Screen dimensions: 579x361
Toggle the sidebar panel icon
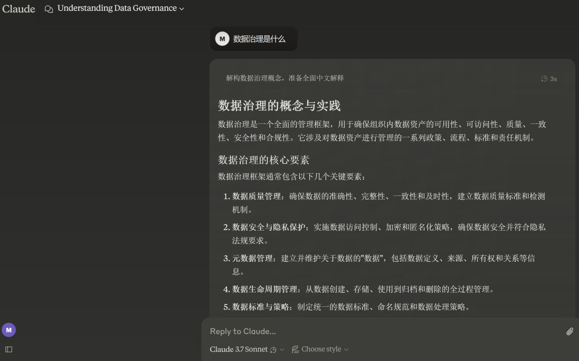click(9, 349)
